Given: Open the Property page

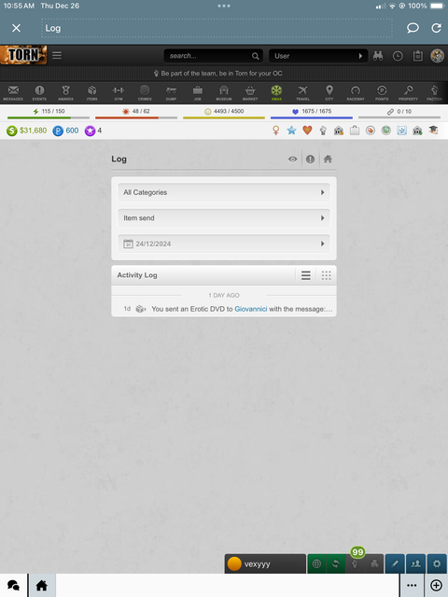Looking at the screenshot, I should (x=408, y=92).
